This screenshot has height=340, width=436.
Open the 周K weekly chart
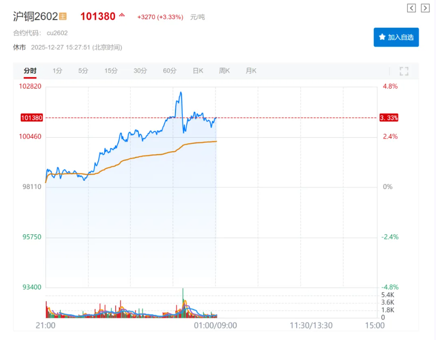pos(224,71)
